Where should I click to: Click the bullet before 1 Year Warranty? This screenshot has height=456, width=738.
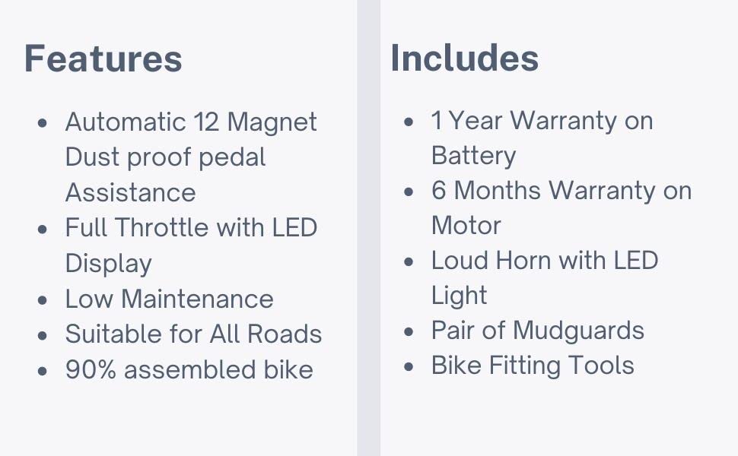[x=409, y=122]
